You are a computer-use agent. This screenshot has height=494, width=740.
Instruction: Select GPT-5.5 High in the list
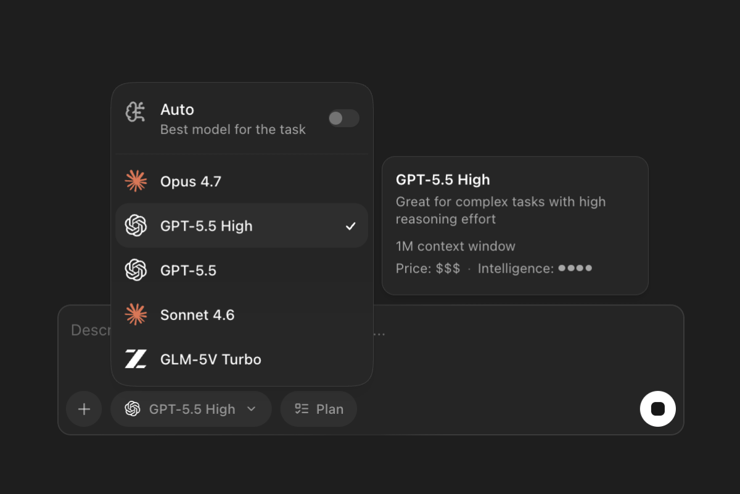click(x=242, y=226)
